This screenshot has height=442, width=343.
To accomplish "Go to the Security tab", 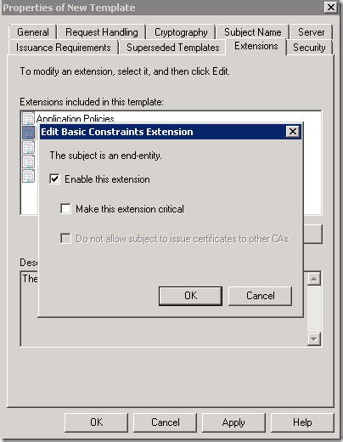I will [309, 48].
